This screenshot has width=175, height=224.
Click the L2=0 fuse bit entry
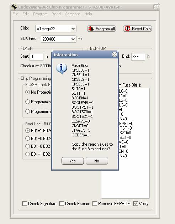click(123, 100)
